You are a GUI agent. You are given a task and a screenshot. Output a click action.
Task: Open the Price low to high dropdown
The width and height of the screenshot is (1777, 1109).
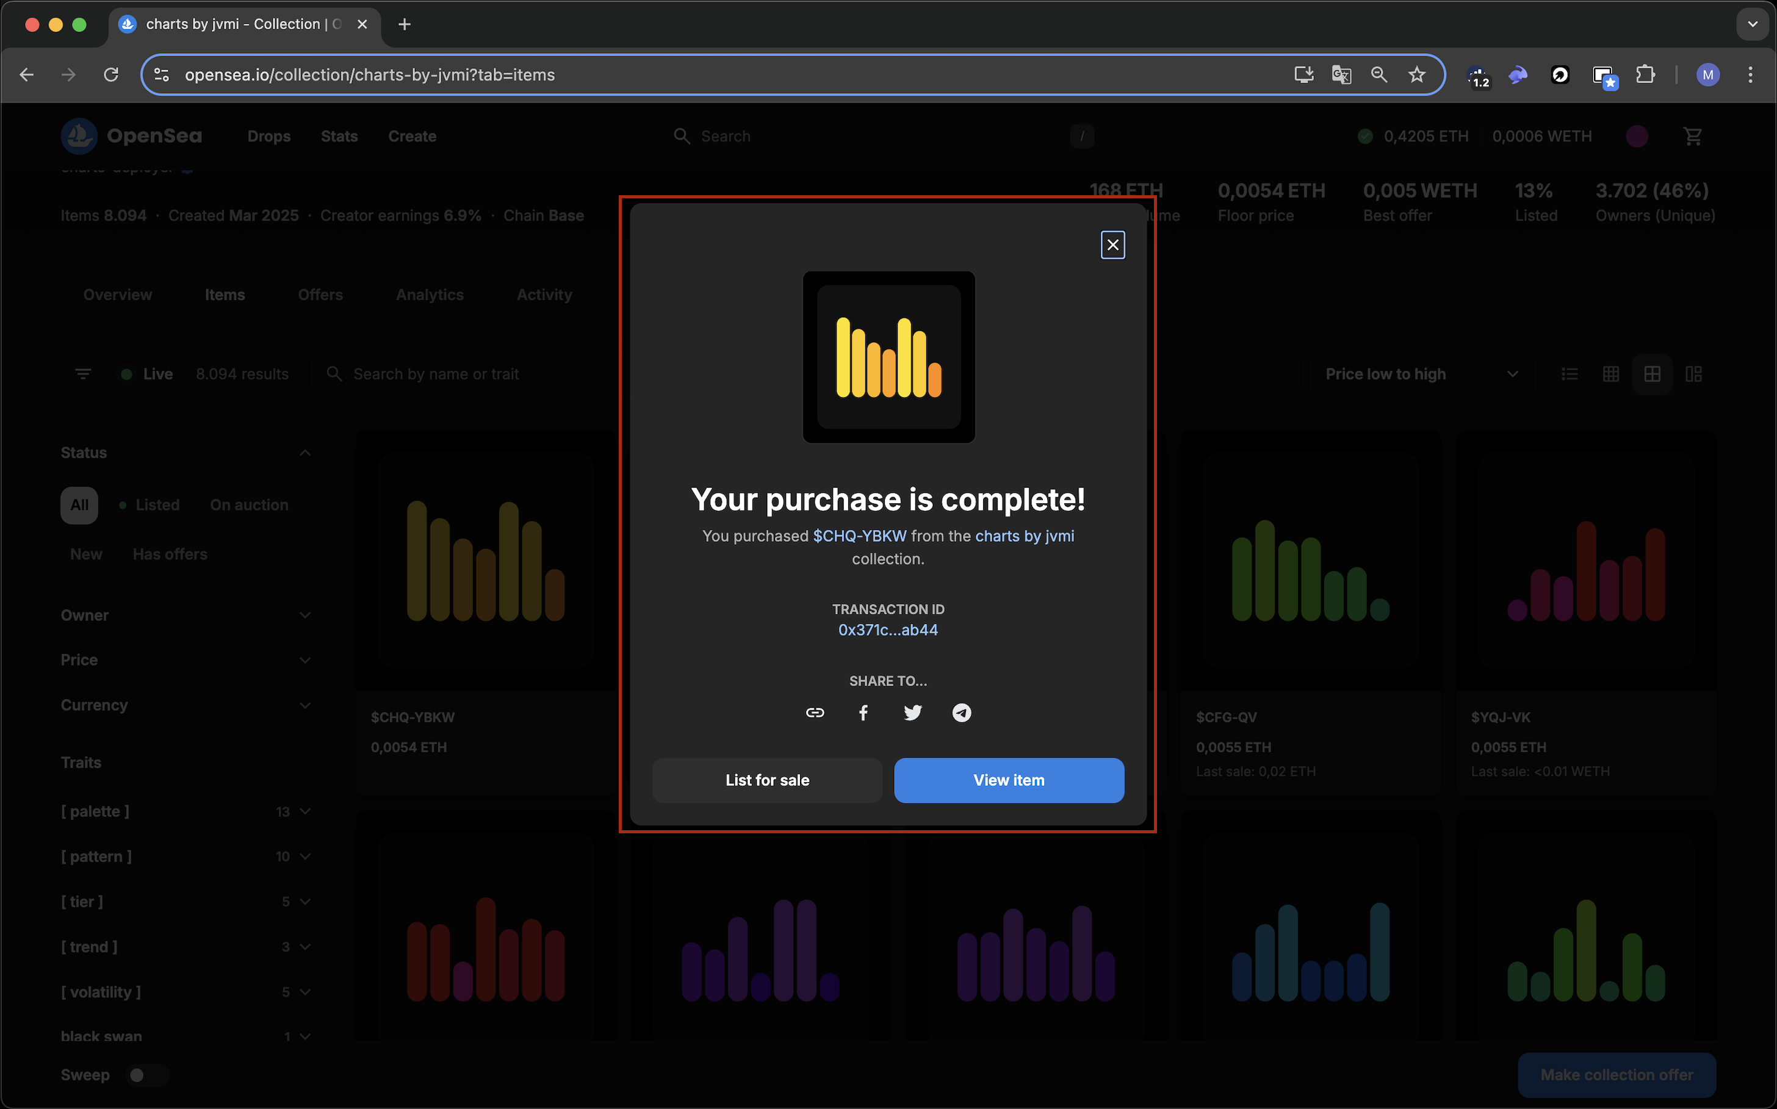(x=1421, y=374)
